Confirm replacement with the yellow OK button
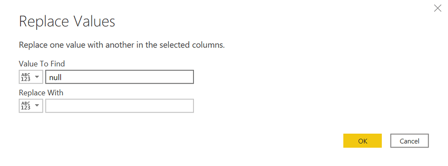Viewport: 448px width, 166px height. (x=362, y=141)
